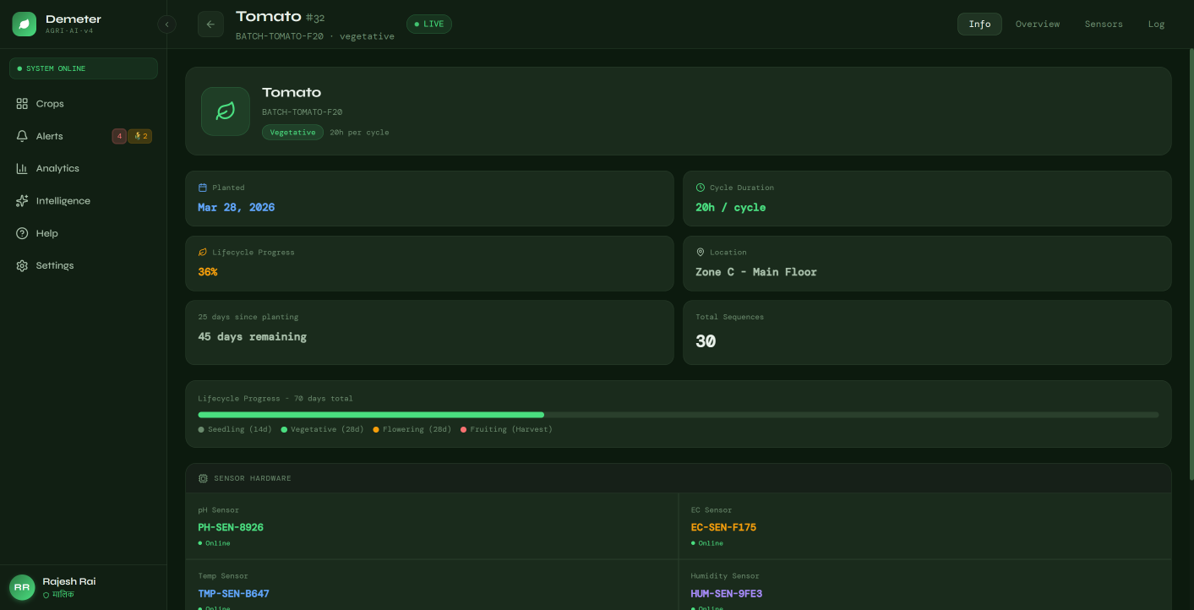Click the PH-SEN-8926 sensor ID
The width and height of the screenshot is (1194, 610).
coord(231,527)
